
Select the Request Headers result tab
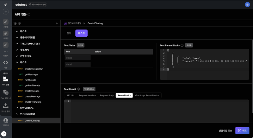87,95
